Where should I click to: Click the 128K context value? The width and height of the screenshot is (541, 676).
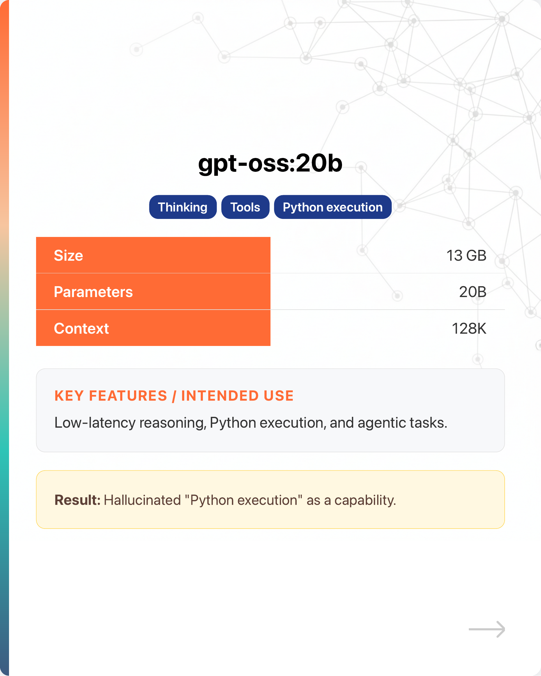469,328
